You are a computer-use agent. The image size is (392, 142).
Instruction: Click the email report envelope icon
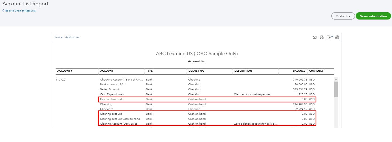click(315, 37)
